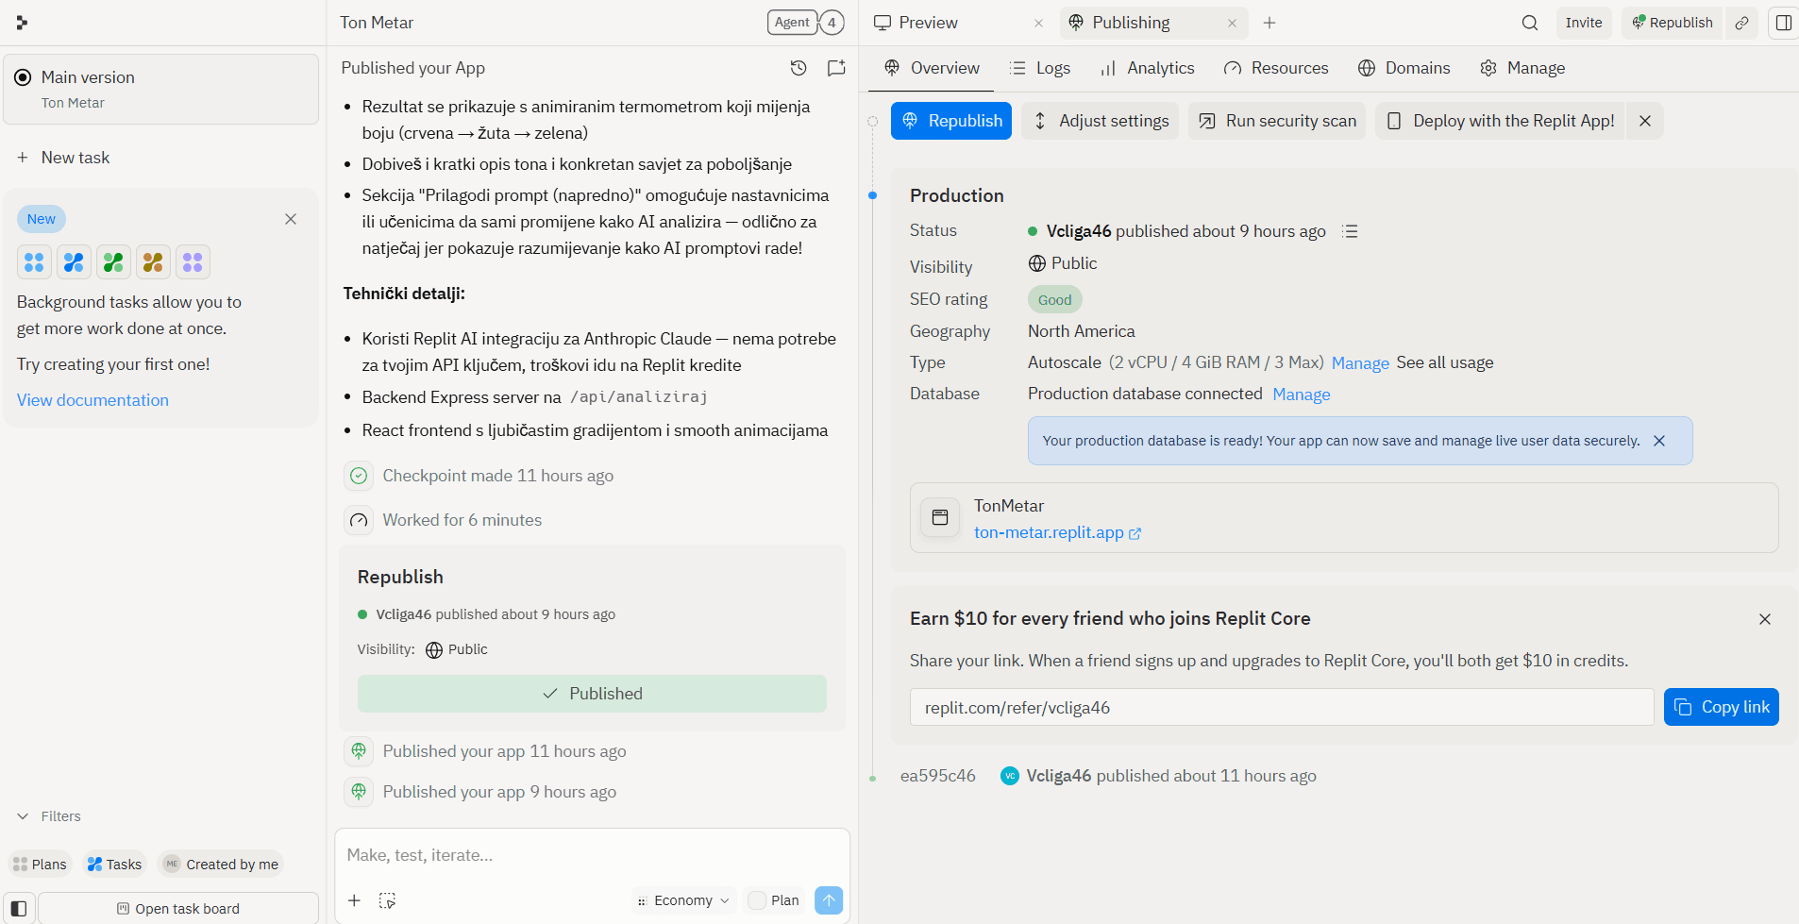Open the Domains tab

(1404, 68)
